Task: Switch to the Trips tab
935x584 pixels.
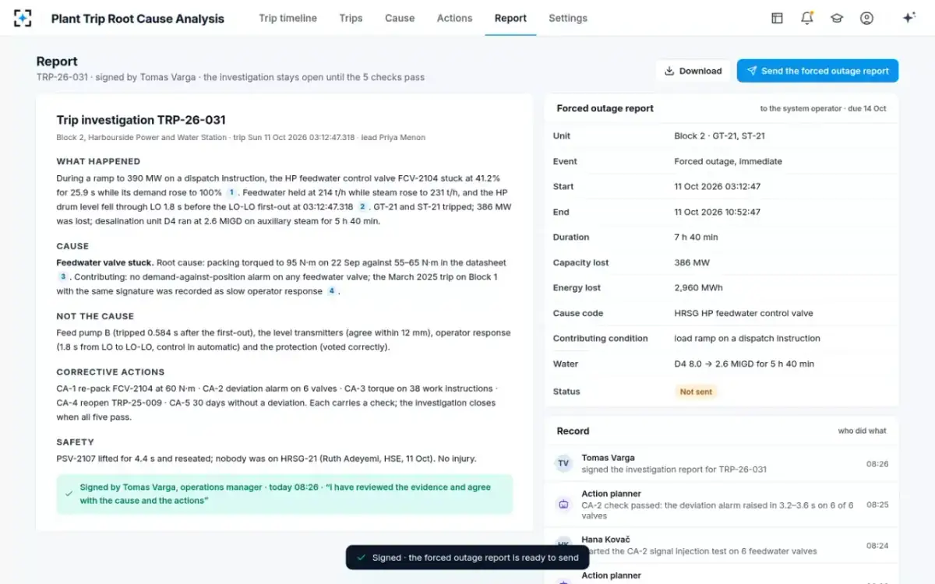Action: (351, 18)
